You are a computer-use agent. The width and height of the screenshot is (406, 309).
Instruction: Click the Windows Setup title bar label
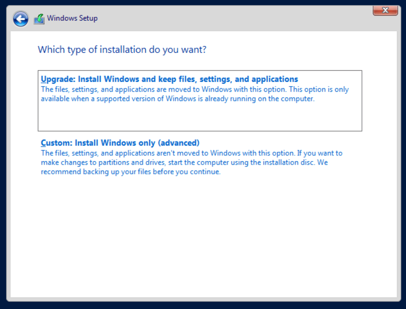pos(72,18)
